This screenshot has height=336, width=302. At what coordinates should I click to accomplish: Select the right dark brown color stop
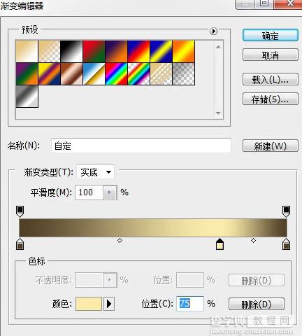click(286, 244)
